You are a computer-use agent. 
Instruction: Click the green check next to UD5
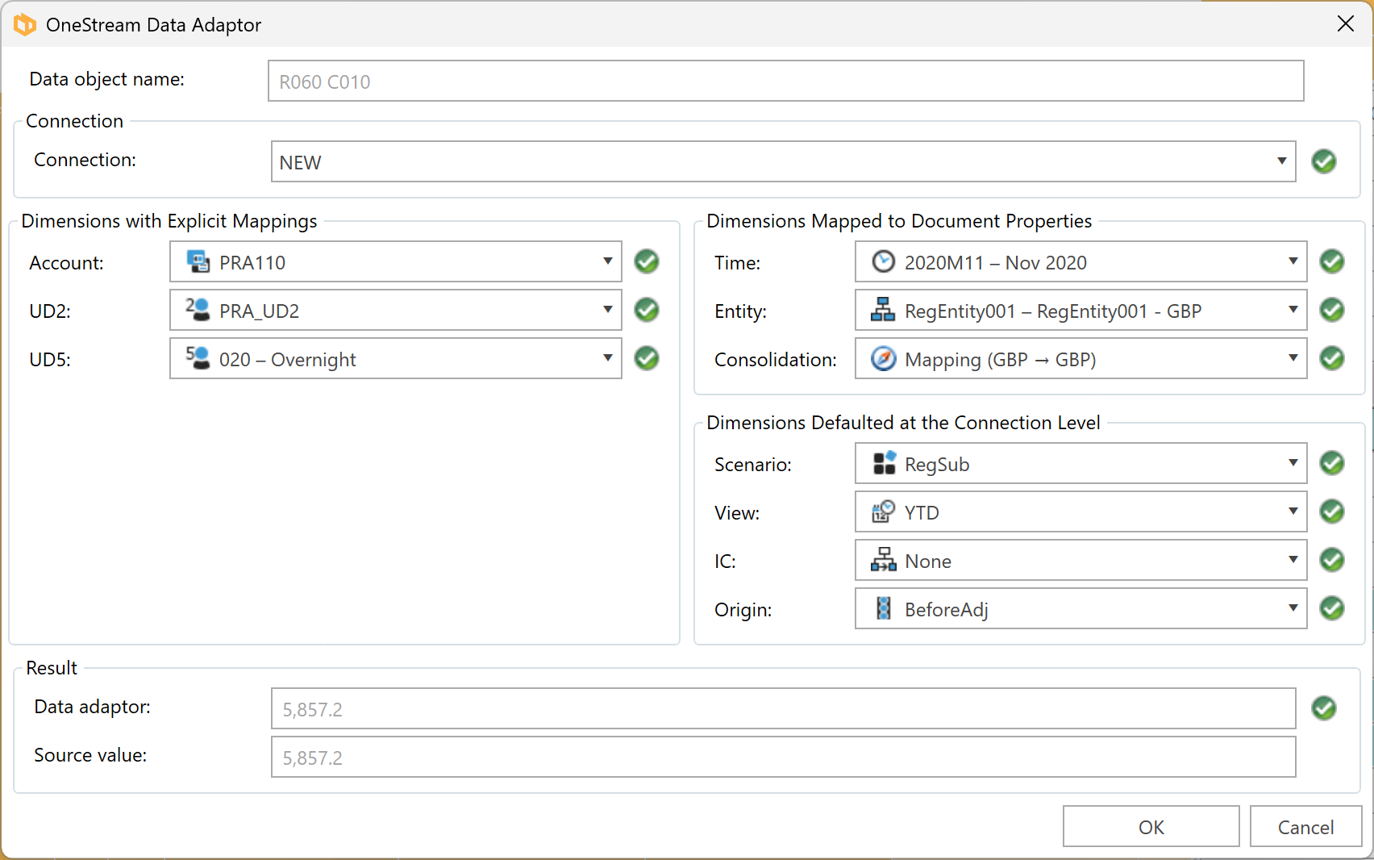coord(647,358)
